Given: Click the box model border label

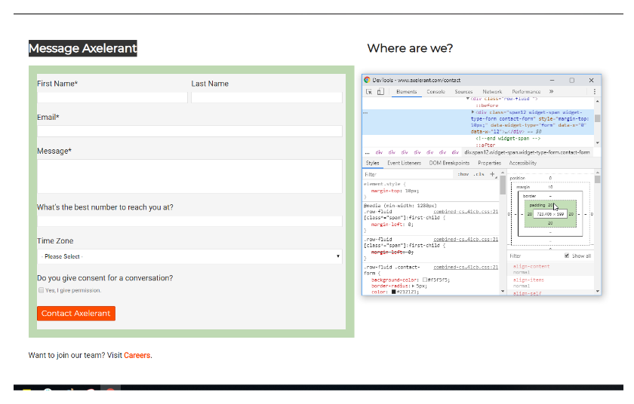Looking at the screenshot, I should 529,196.
